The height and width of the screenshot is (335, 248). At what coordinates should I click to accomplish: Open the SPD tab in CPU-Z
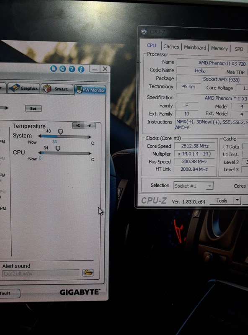tap(239, 49)
